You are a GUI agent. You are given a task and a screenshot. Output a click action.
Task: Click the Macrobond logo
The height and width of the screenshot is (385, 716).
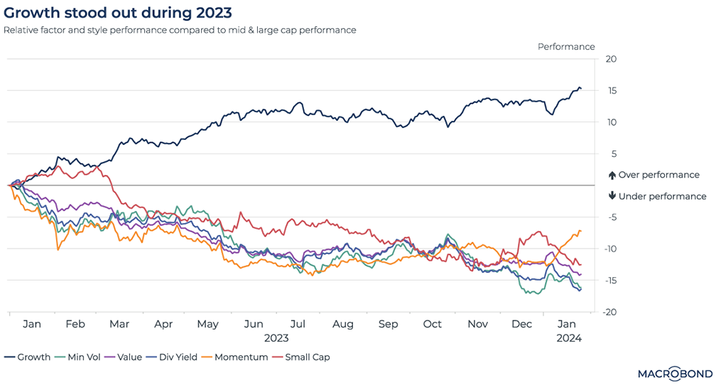672,372
